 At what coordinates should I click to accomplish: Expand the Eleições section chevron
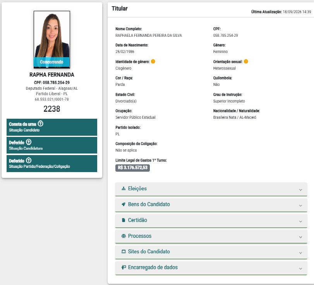click(300, 190)
